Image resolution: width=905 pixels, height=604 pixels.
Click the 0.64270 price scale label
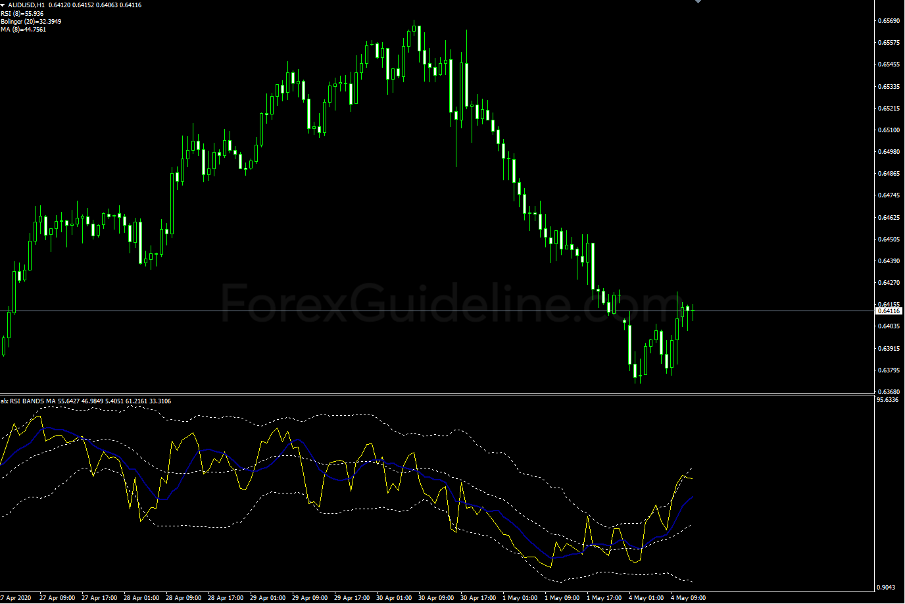pyautogui.click(x=889, y=283)
